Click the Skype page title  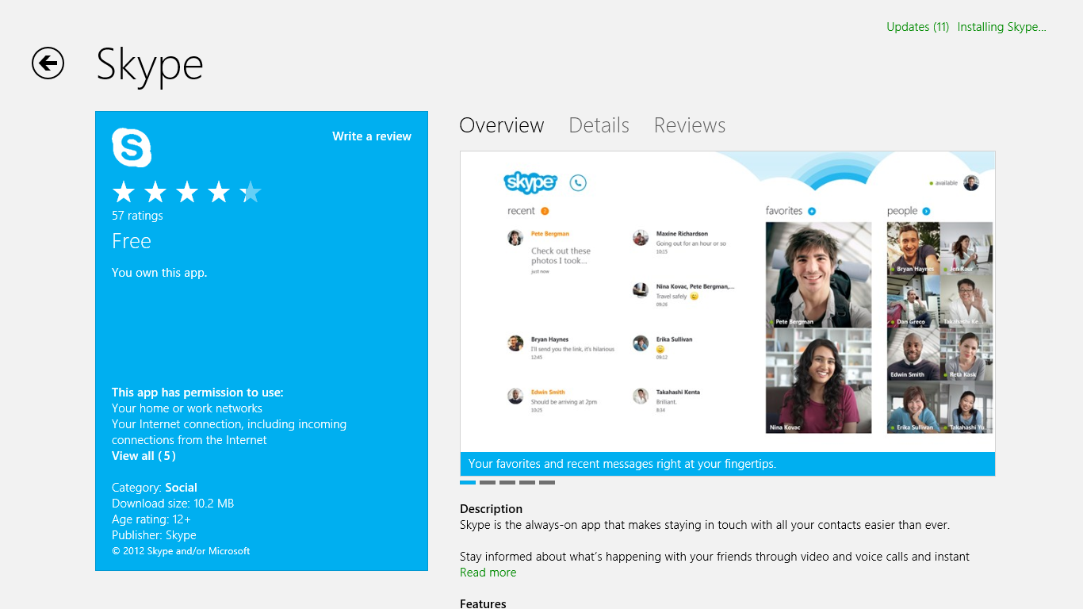click(x=150, y=64)
